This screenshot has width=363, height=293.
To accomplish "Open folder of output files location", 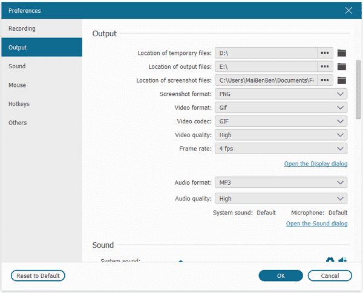I will 342,66.
